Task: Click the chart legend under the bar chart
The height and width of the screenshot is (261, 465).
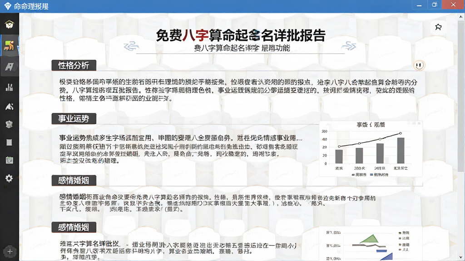Action: tap(370, 174)
